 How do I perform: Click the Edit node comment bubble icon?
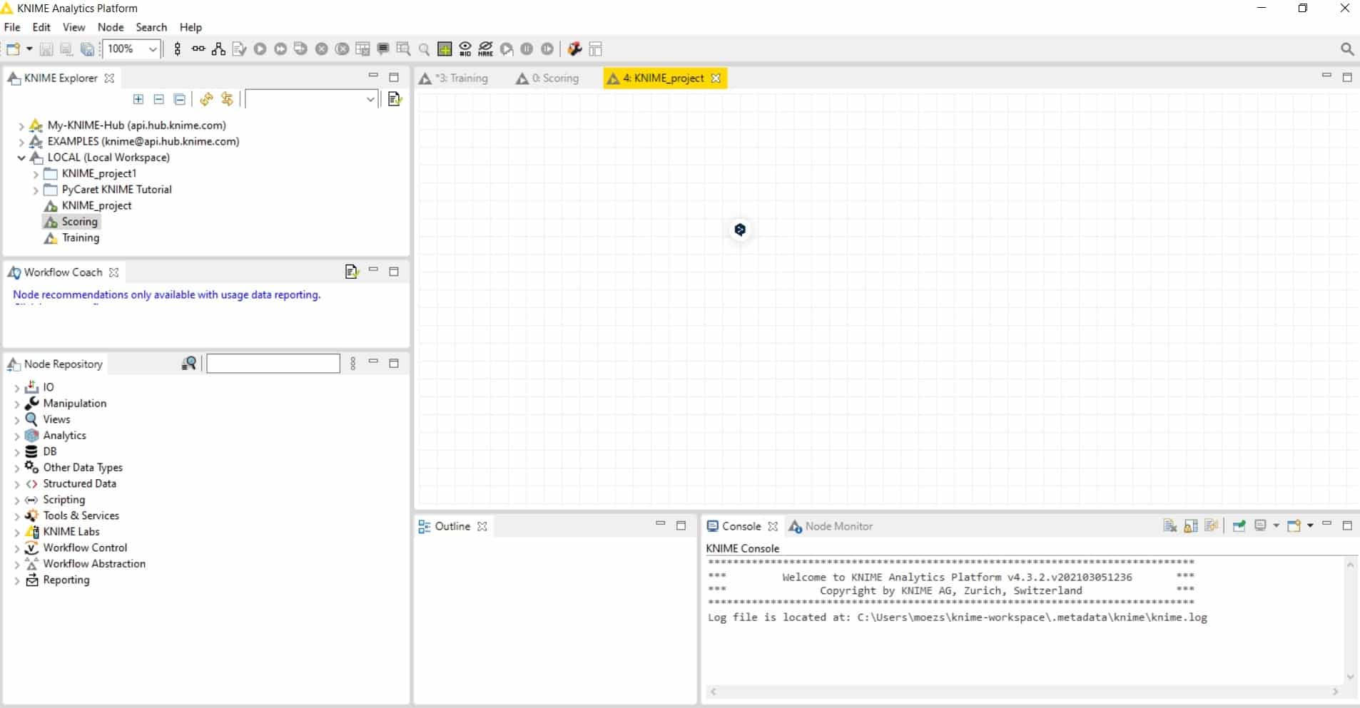(383, 49)
